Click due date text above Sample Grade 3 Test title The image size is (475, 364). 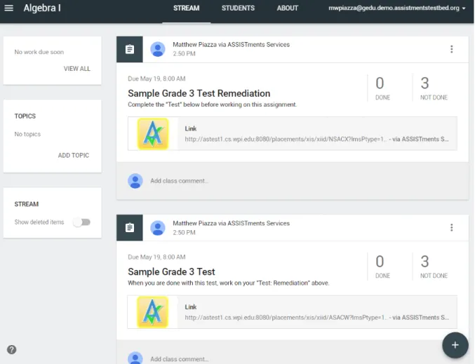(x=156, y=257)
